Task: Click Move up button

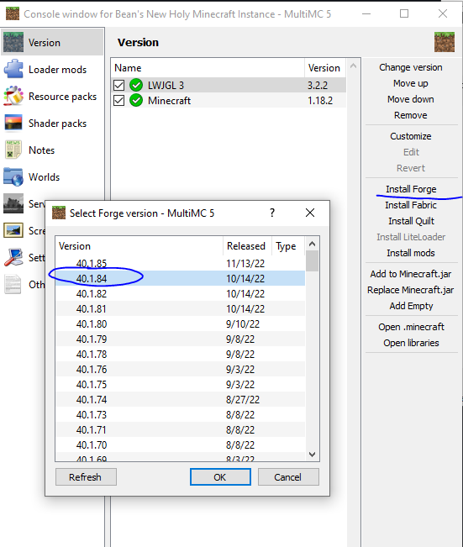Action: (411, 83)
